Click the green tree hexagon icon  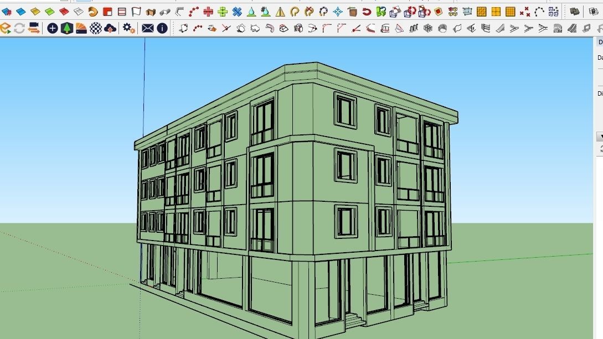point(67,28)
